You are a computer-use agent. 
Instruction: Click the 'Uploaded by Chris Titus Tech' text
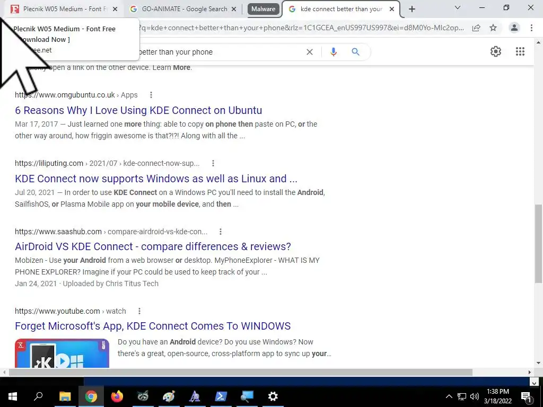coord(110,284)
